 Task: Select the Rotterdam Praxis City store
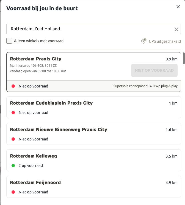coord(36,59)
